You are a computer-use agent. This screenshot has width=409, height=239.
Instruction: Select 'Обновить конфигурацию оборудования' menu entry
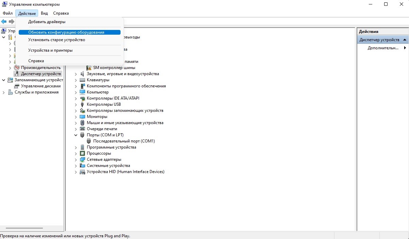pos(66,32)
